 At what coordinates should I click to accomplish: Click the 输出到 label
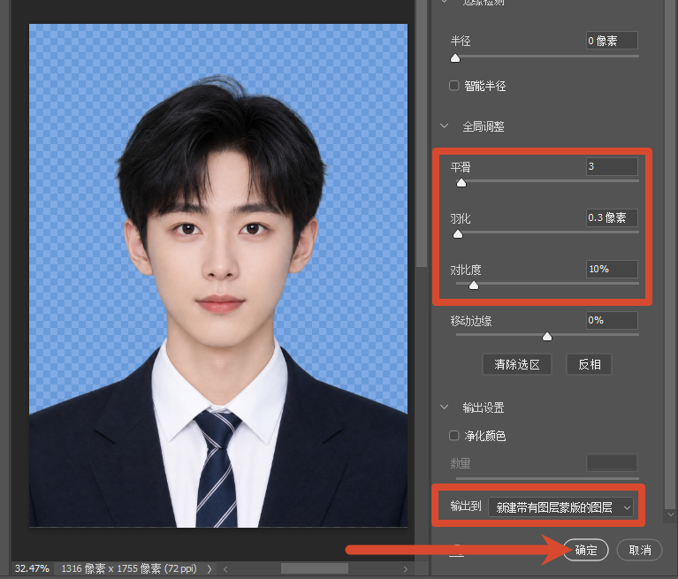click(x=466, y=506)
